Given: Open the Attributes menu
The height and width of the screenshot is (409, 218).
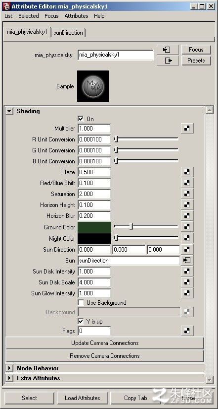Looking at the screenshot, I should (x=76, y=16).
